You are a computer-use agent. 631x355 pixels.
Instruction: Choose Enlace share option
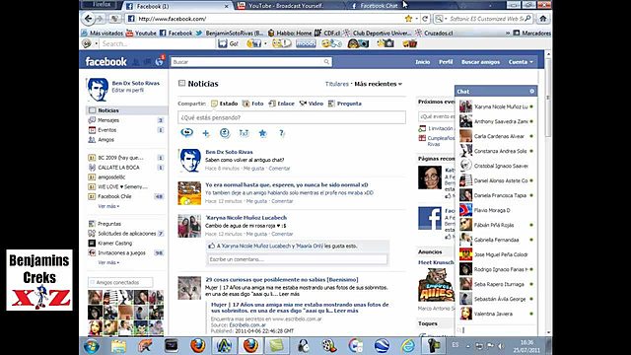[x=281, y=104]
